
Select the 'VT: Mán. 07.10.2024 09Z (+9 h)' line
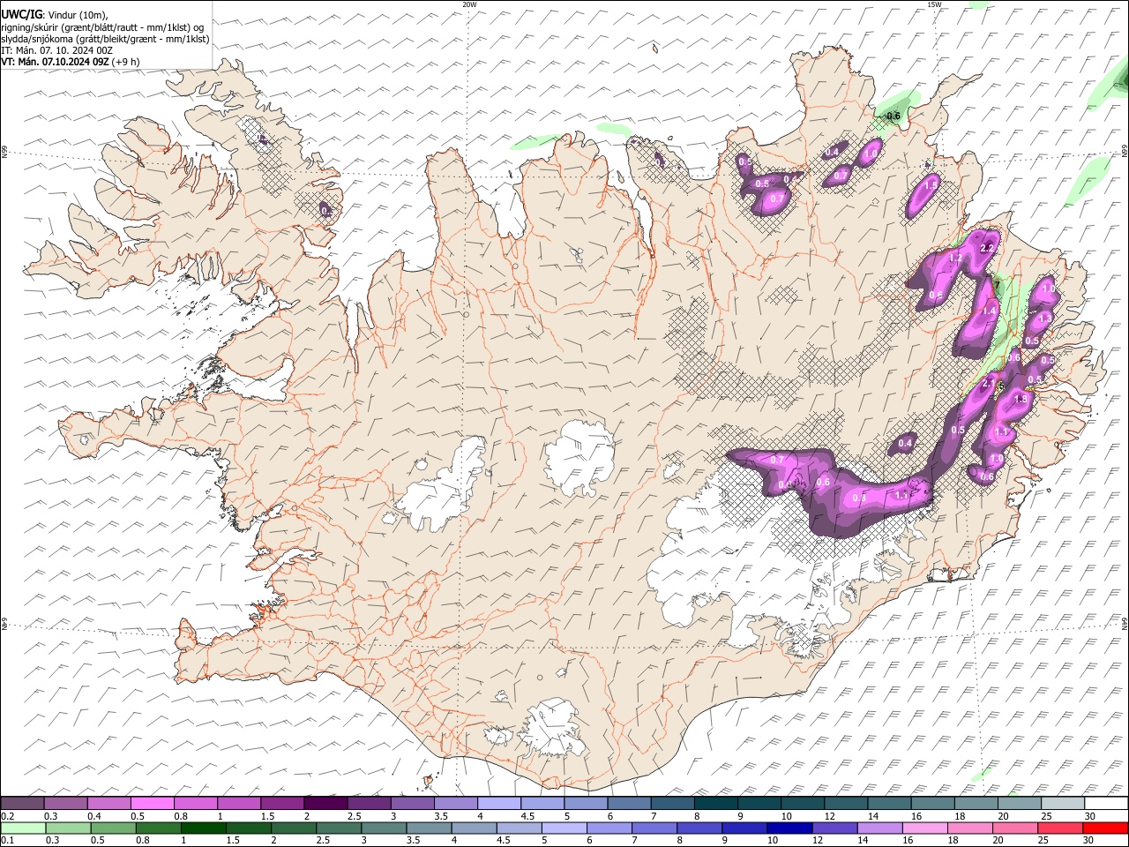[71, 62]
